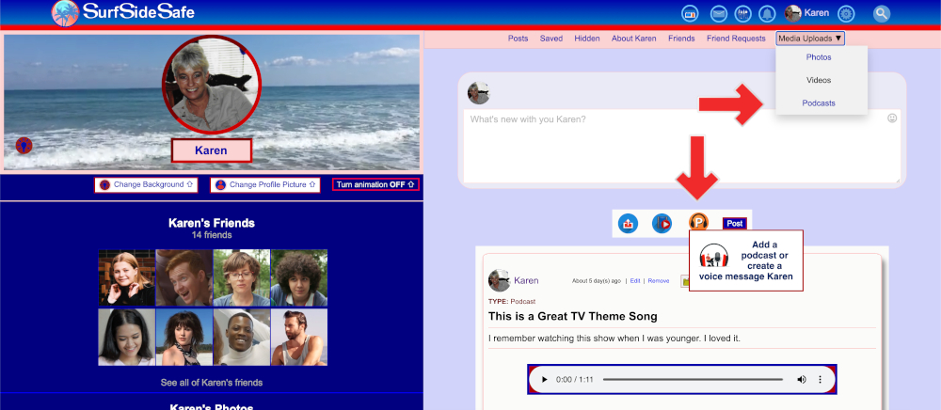Click the small avatar above the composer
The image size is (941, 410).
click(478, 93)
